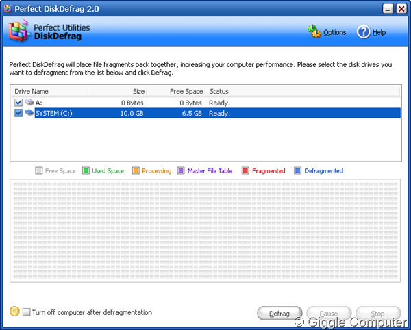
Task: Click the Processing legend label
Action: coord(157,171)
